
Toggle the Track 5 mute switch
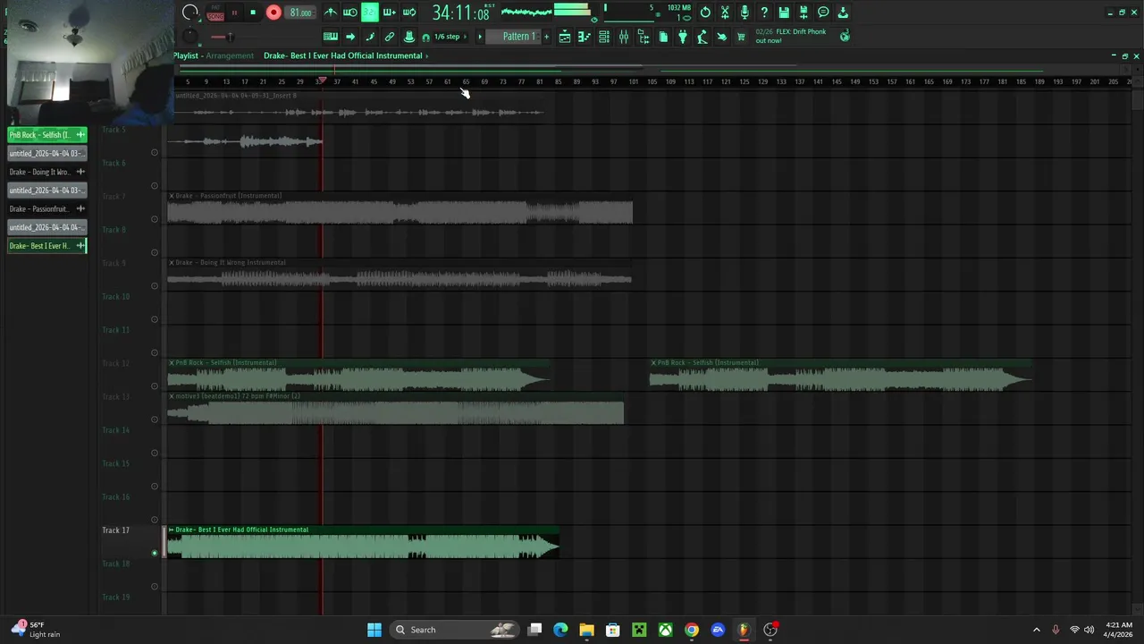pos(154,153)
